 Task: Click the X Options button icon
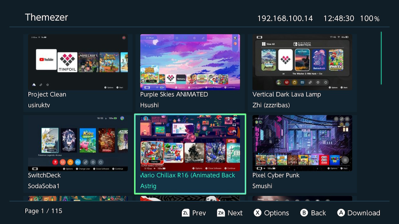click(257, 213)
